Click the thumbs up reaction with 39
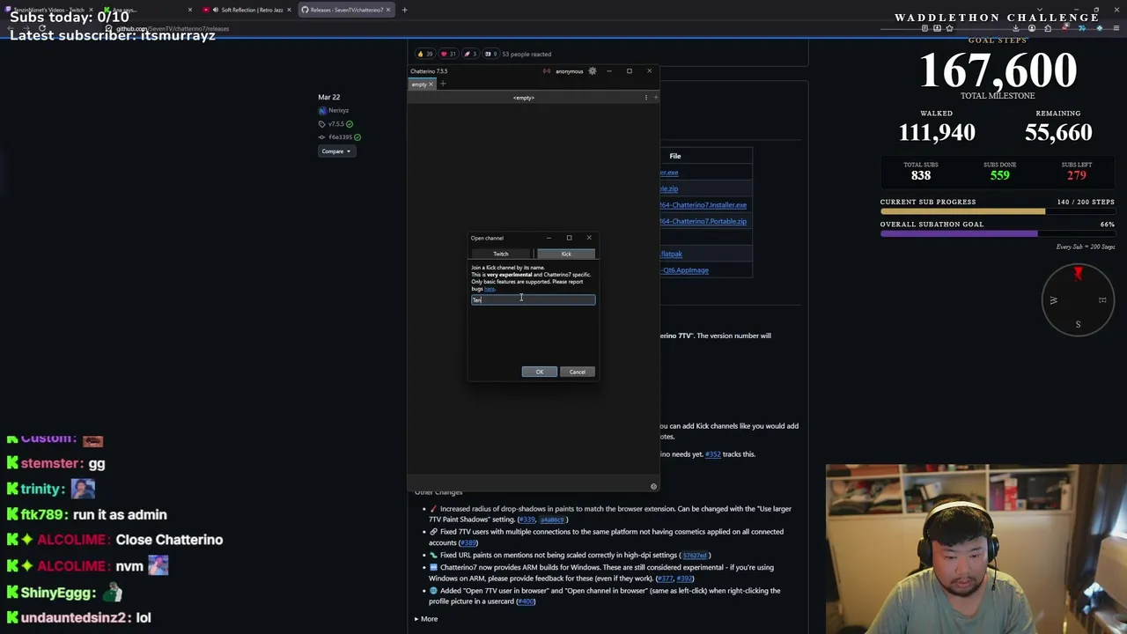 pyautogui.click(x=425, y=54)
